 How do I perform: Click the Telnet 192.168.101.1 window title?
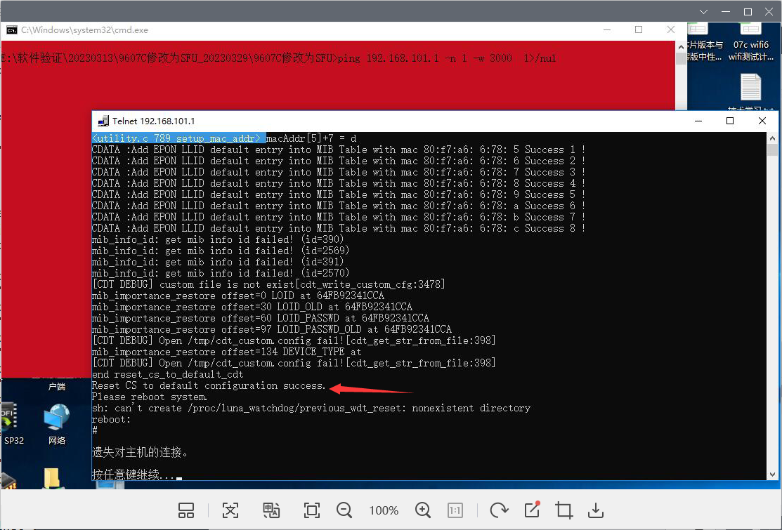(x=153, y=121)
